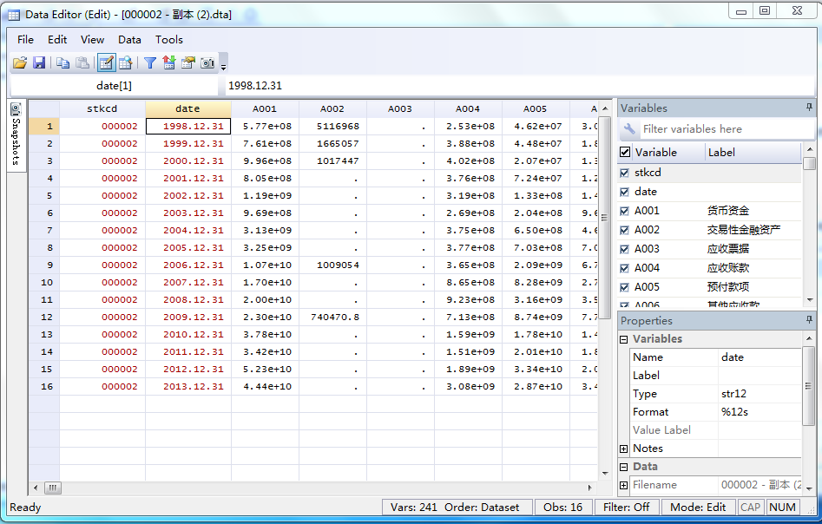
Task: Open the Tools menu
Action: coord(169,39)
